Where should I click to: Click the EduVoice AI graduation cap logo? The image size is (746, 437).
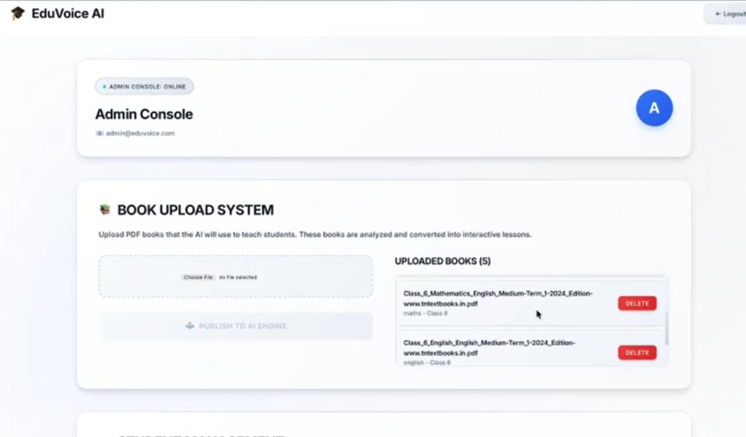pyautogui.click(x=18, y=13)
